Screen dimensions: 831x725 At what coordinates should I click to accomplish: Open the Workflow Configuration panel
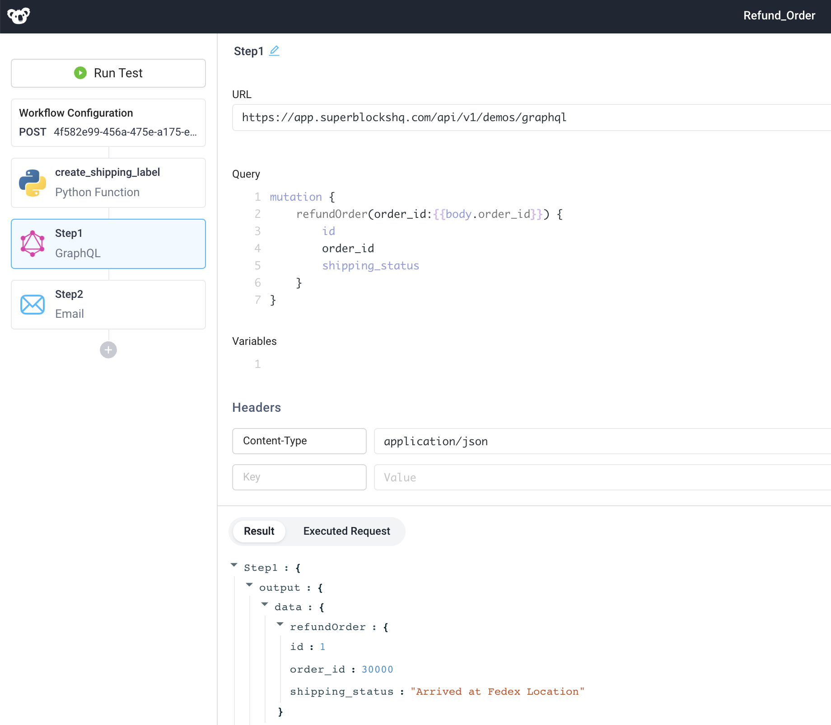point(108,122)
